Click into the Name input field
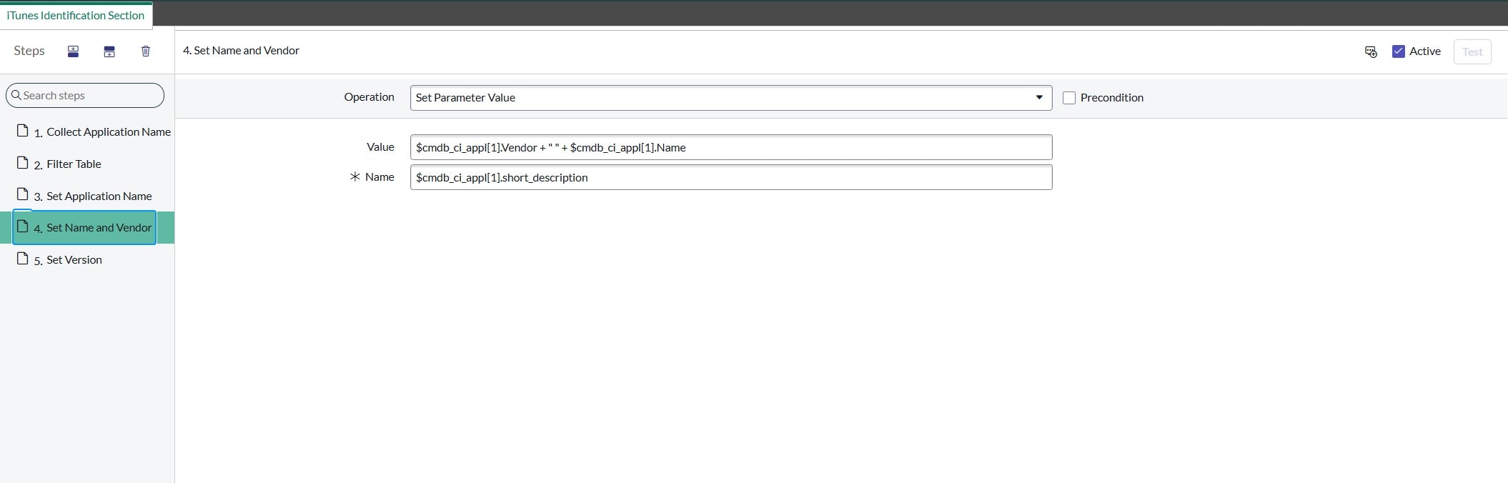The image size is (1508, 483). click(x=731, y=177)
